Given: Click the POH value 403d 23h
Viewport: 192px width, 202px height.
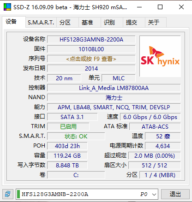Looking at the screenshot, I should pos(67,146).
